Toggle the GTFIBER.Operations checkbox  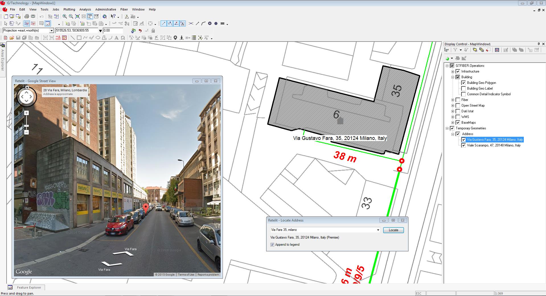(452, 66)
